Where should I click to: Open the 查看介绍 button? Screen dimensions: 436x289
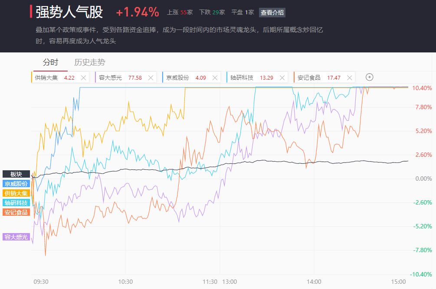coord(272,13)
